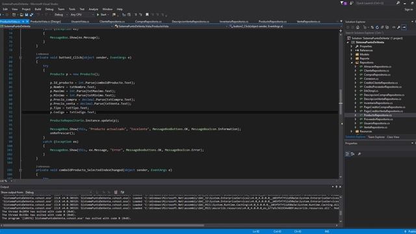Screen dimensions: 416x234
Task: Open the Any CPU platform dropdown
Action: (82, 14)
